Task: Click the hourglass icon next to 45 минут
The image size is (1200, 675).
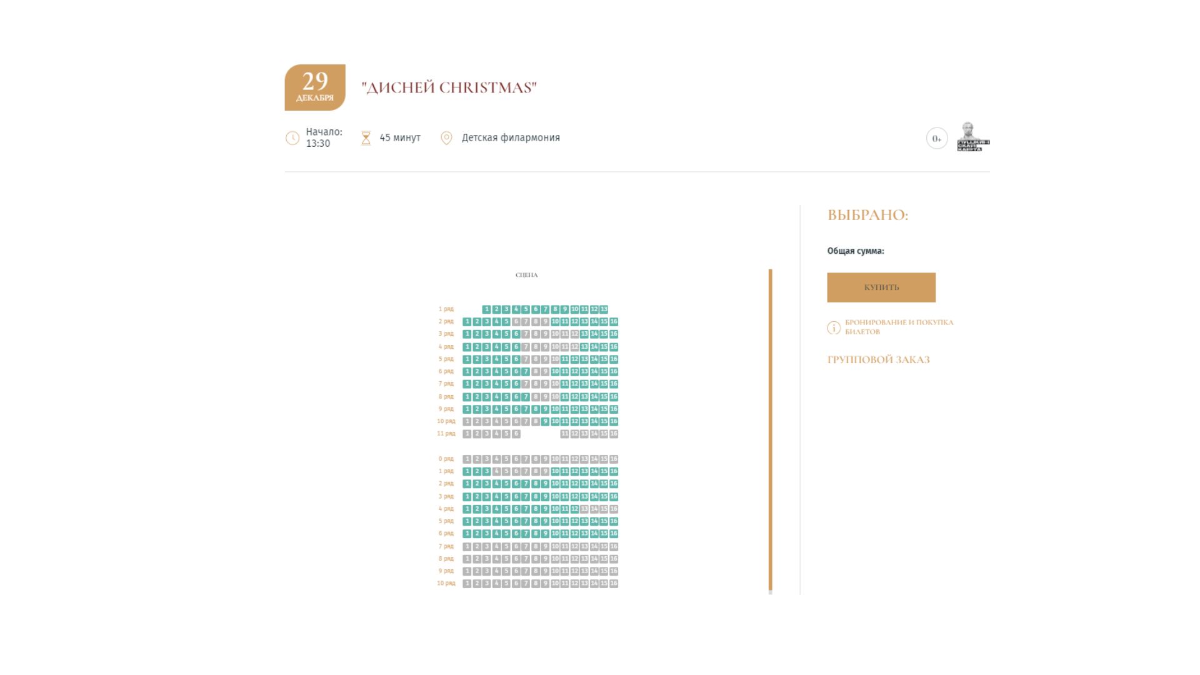Action: [366, 138]
